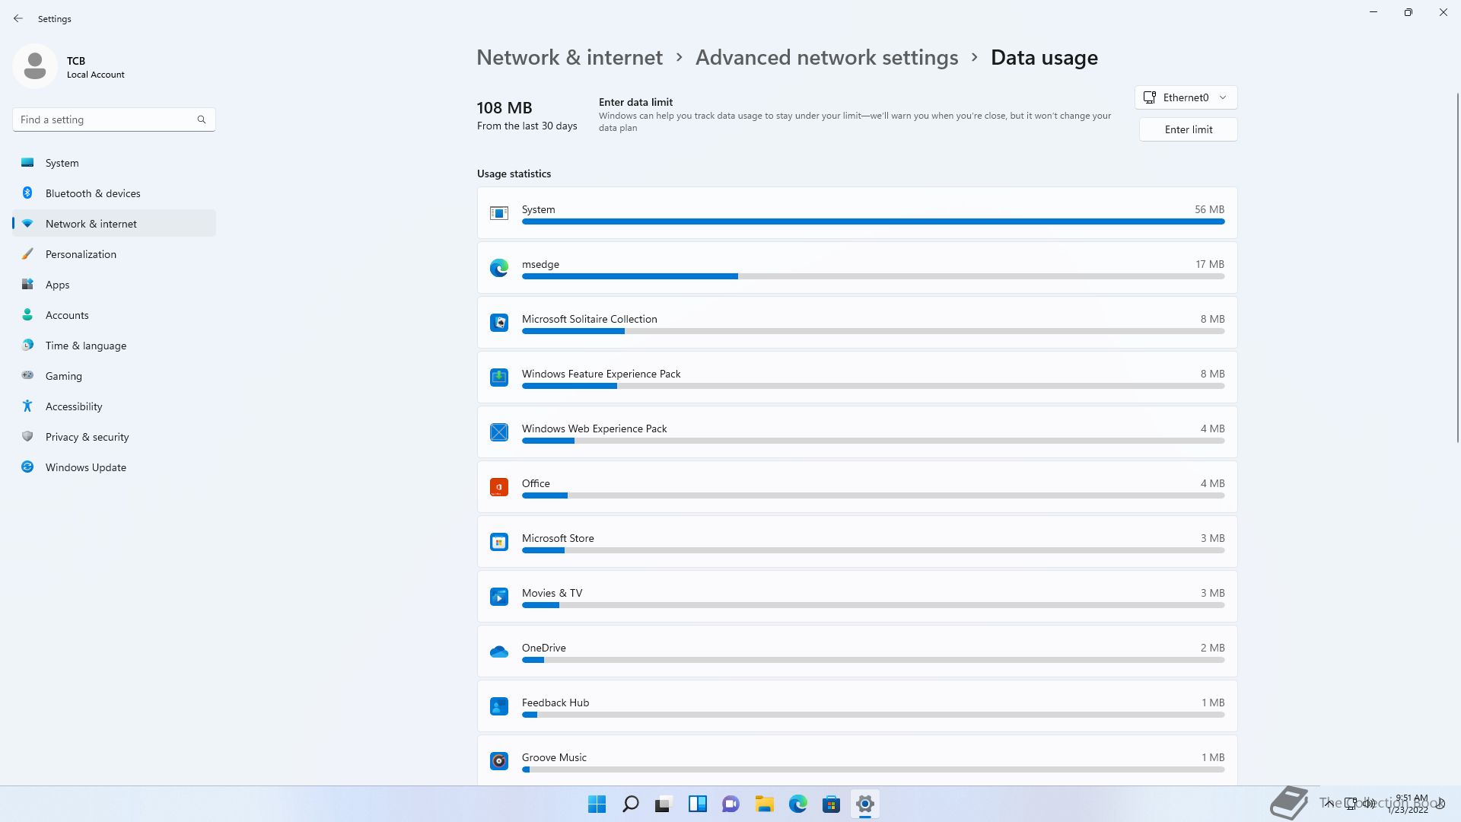Click the Feedback Hub label text

(x=555, y=703)
